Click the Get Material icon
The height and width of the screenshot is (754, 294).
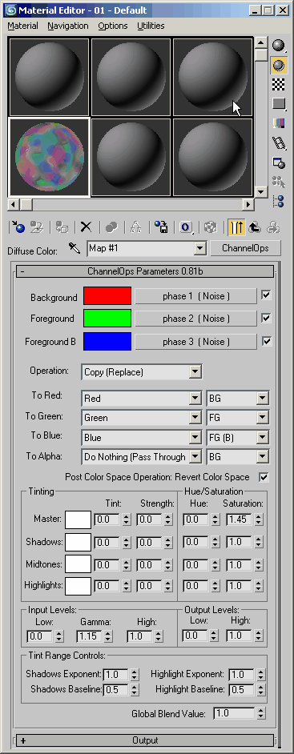18,227
